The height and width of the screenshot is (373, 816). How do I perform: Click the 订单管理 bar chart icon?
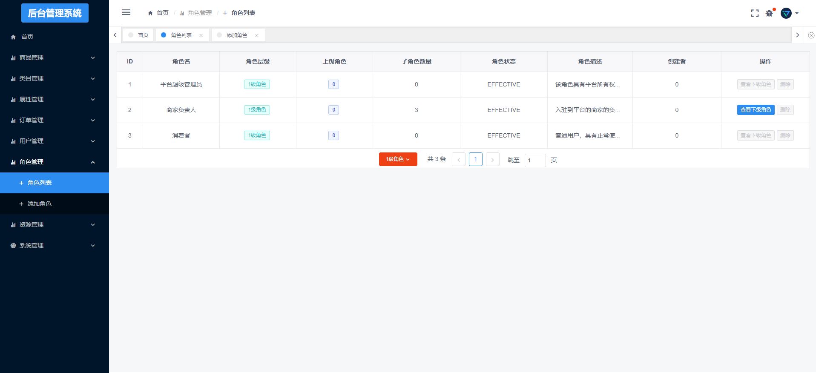(x=13, y=121)
